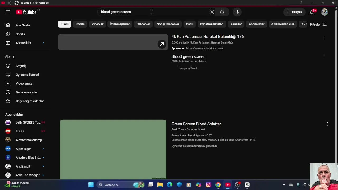Click the taskbar Web'de search box
The image size is (338, 190).
click(x=121, y=185)
